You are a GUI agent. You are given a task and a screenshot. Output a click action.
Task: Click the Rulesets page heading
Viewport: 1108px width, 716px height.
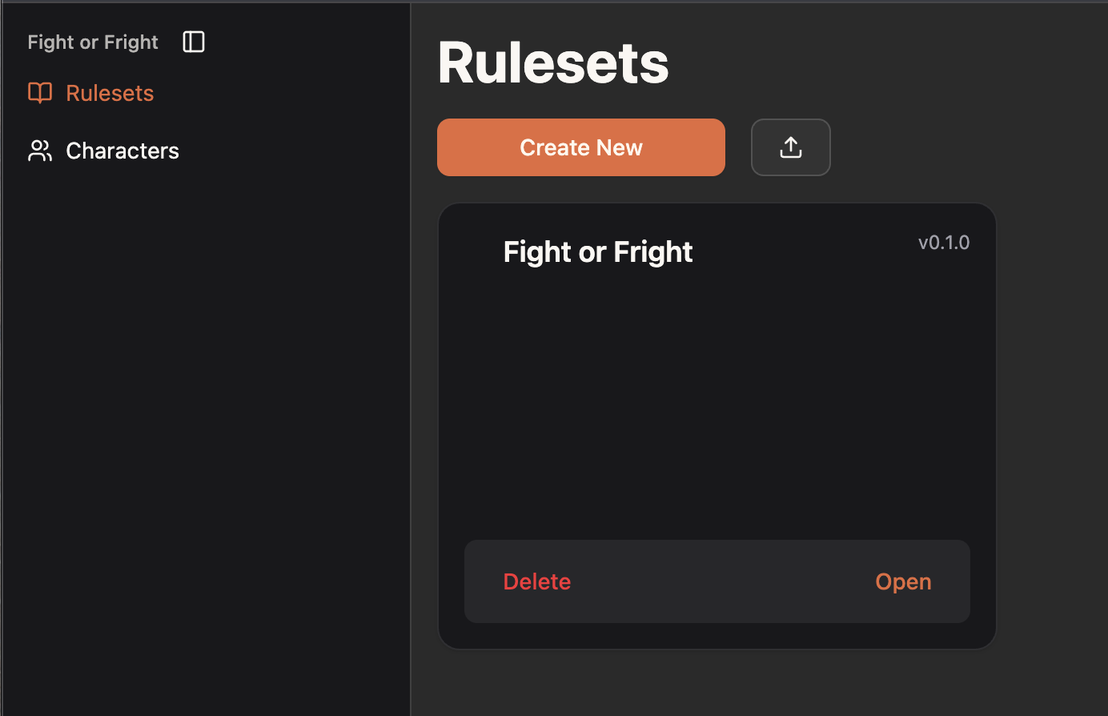tap(553, 62)
